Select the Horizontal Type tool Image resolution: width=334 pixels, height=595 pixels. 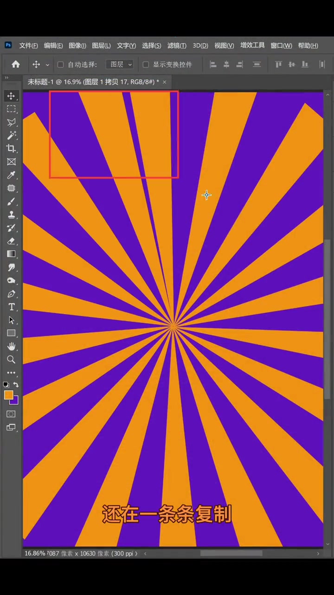coord(11,307)
